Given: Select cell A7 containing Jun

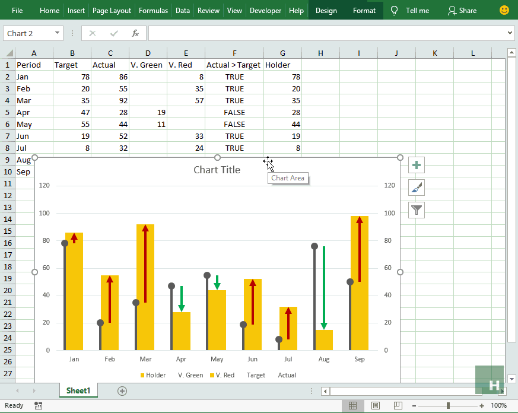Looking at the screenshot, I should 34,136.
